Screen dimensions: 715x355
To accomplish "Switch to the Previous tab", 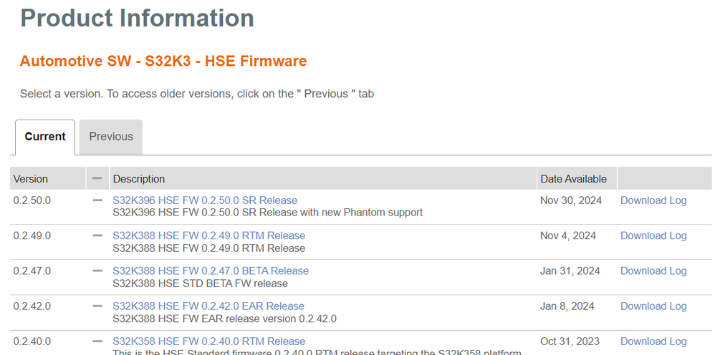I will pos(111,137).
